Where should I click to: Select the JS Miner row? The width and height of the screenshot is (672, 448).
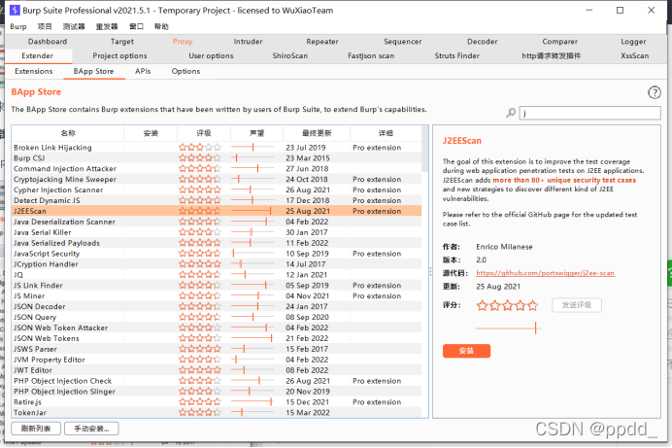pyautogui.click(x=217, y=295)
